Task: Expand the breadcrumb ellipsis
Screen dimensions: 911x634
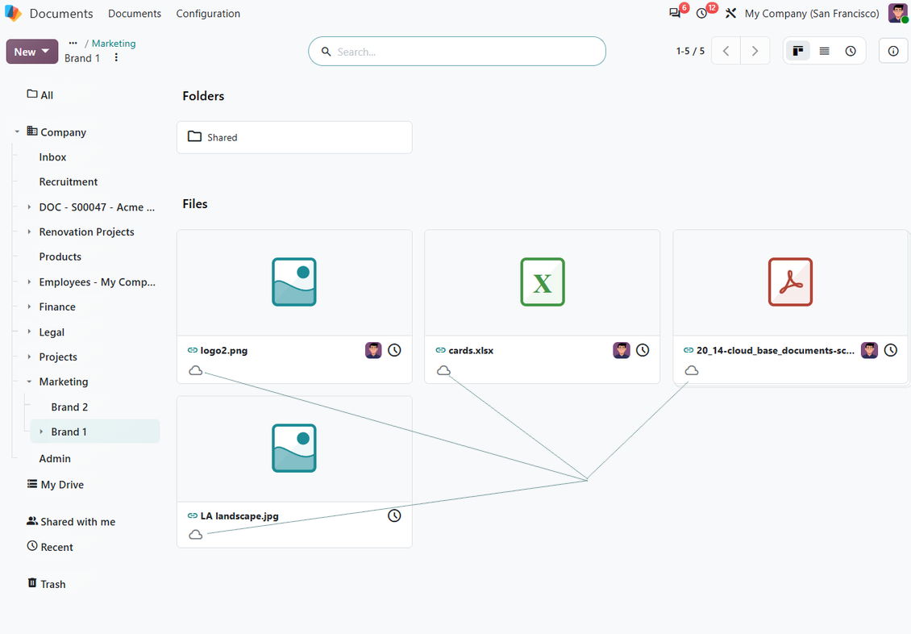Action: pyautogui.click(x=73, y=43)
